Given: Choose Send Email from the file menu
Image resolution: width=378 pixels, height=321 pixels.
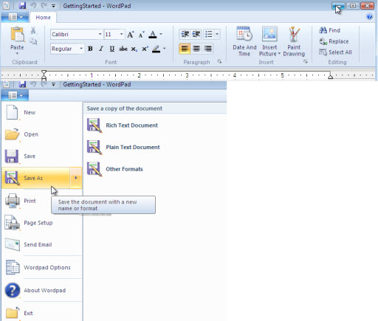Looking at the screenshot, I should [x=42, y=244].
